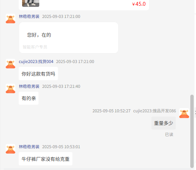Open sender name cujie2023:搜品开发086
The image size is (196, 170).
[x=154, y=111]
